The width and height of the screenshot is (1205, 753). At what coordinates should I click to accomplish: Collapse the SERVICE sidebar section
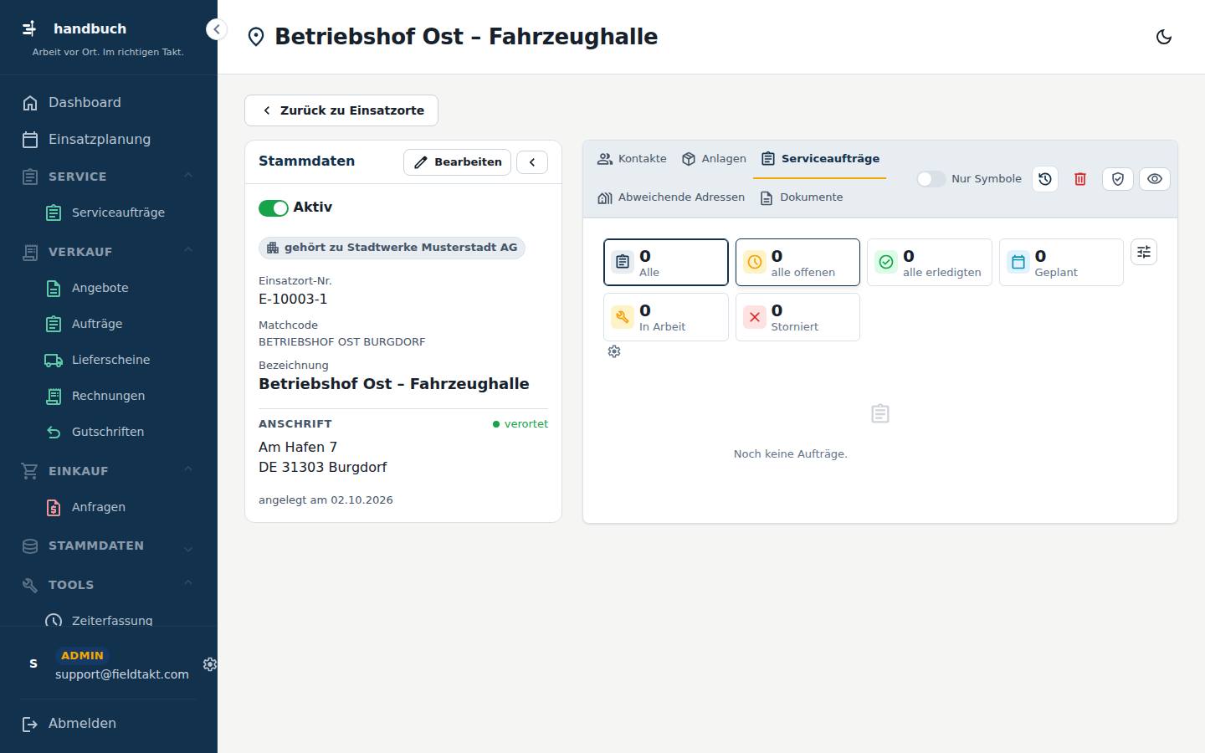[109, 177]
